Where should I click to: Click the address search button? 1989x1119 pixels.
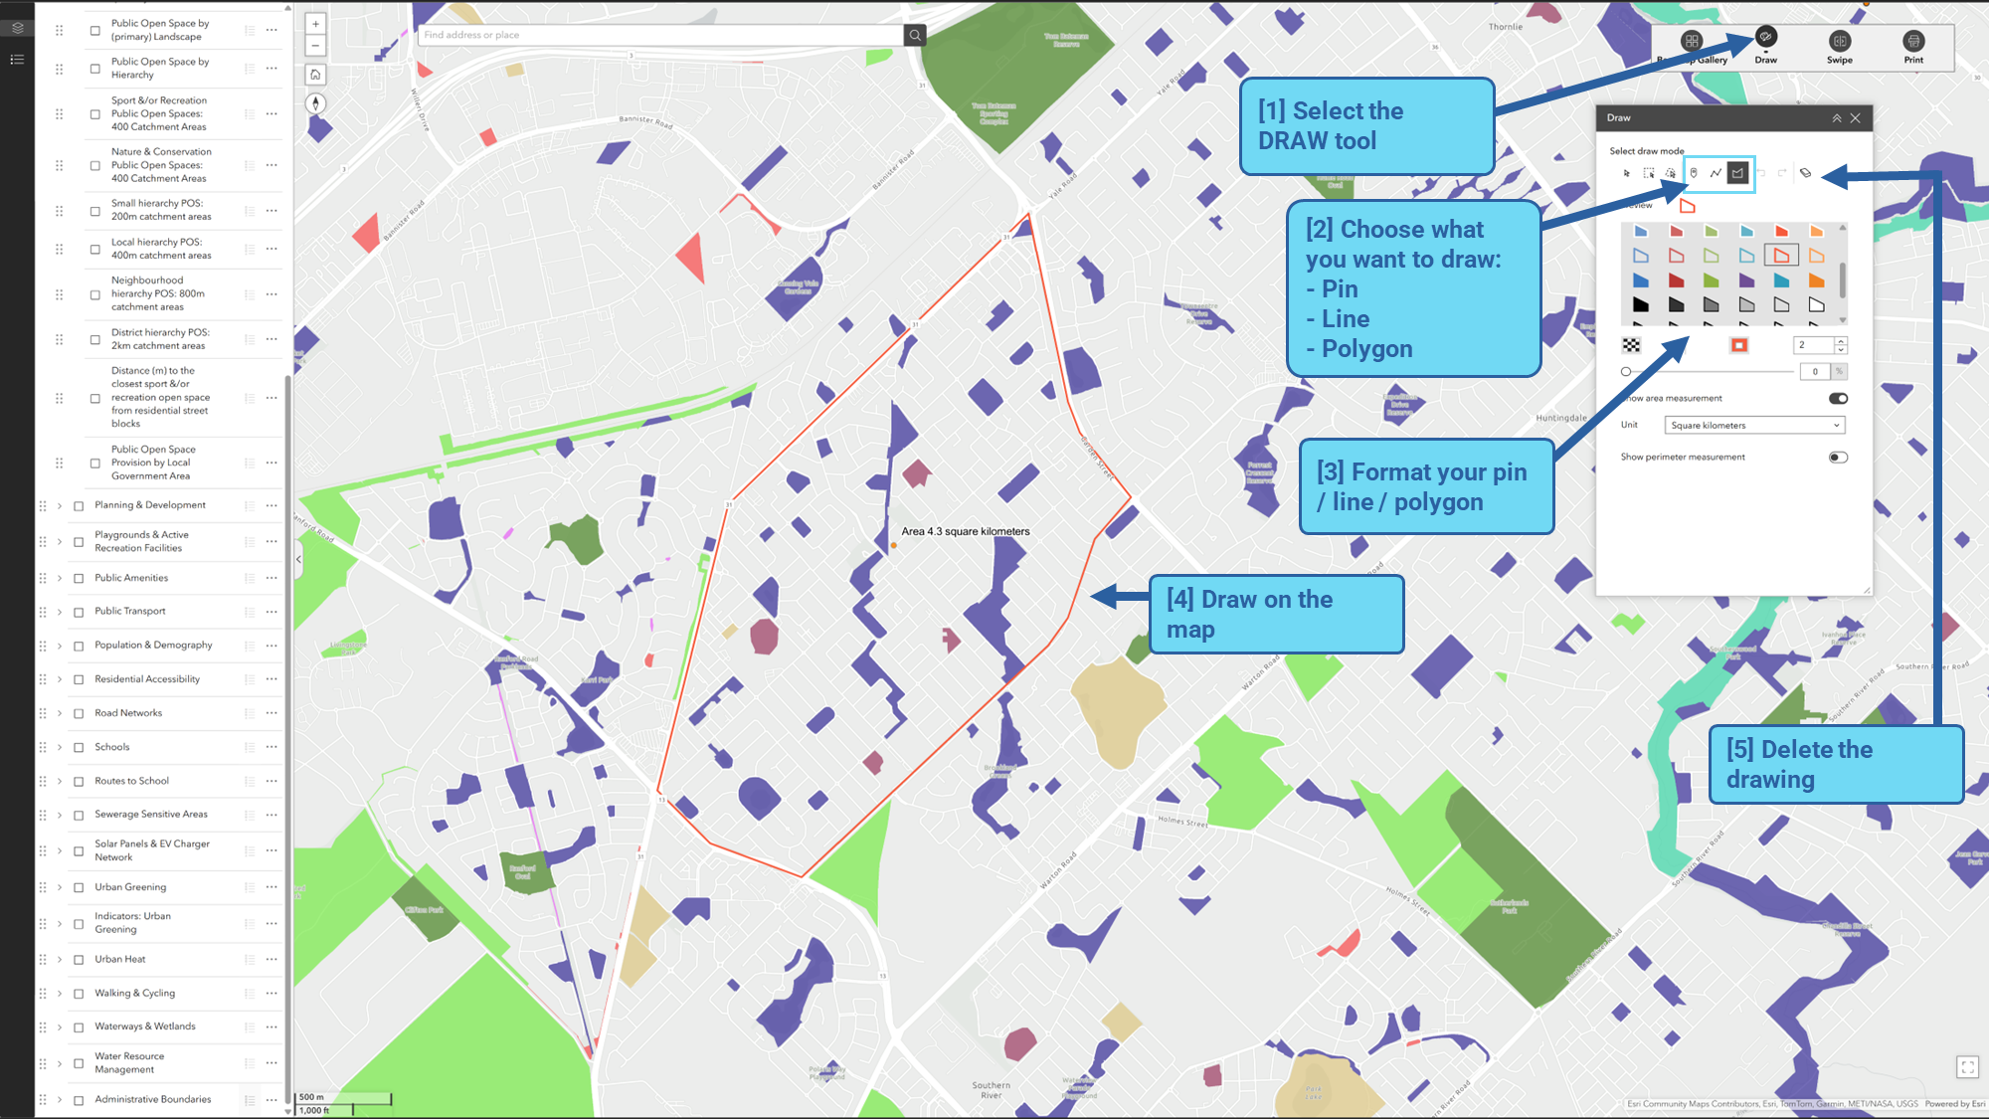point(915,35)
